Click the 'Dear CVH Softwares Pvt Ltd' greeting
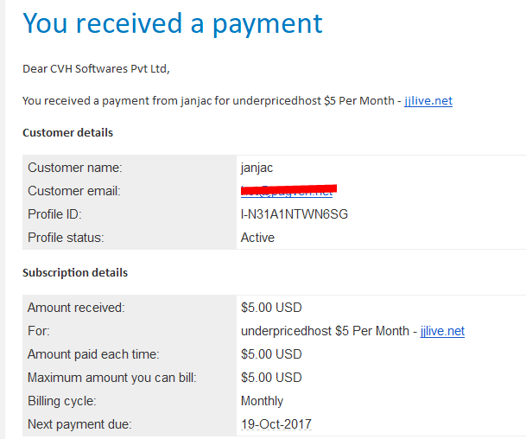Viewport: 526px width, 439px height. [x=96, y=69]
